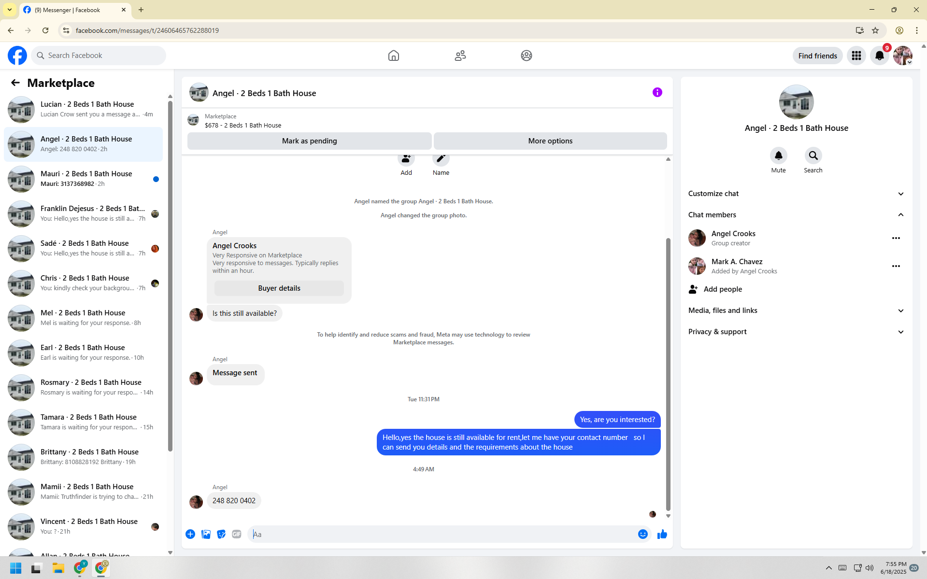Open the emoji picker in message box

pyautogui.click(x=643, y=534)
